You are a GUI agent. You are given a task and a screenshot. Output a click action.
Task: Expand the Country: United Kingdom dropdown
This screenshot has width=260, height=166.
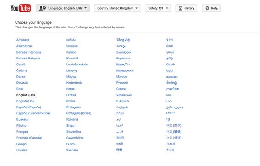point(117,8)
